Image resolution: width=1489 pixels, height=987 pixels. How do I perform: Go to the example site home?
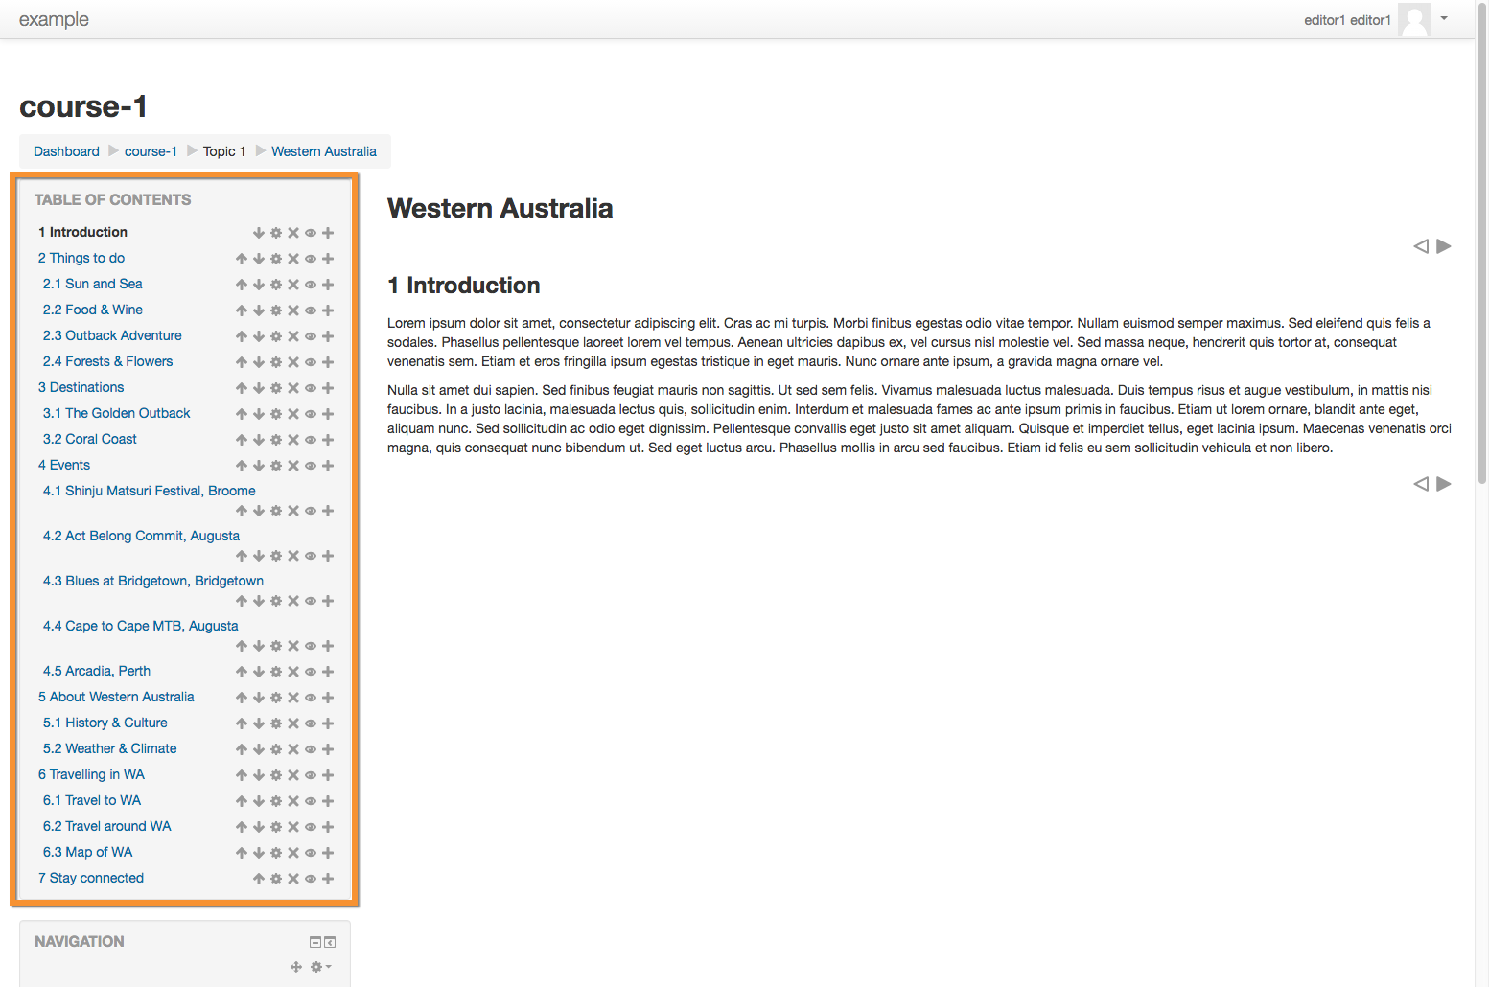point(54,19)
